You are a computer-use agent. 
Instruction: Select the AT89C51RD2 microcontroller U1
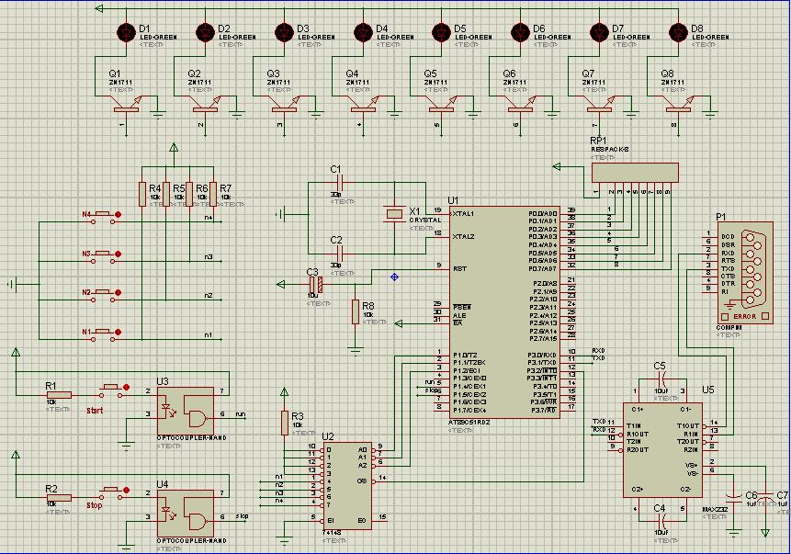click(504, 312)
